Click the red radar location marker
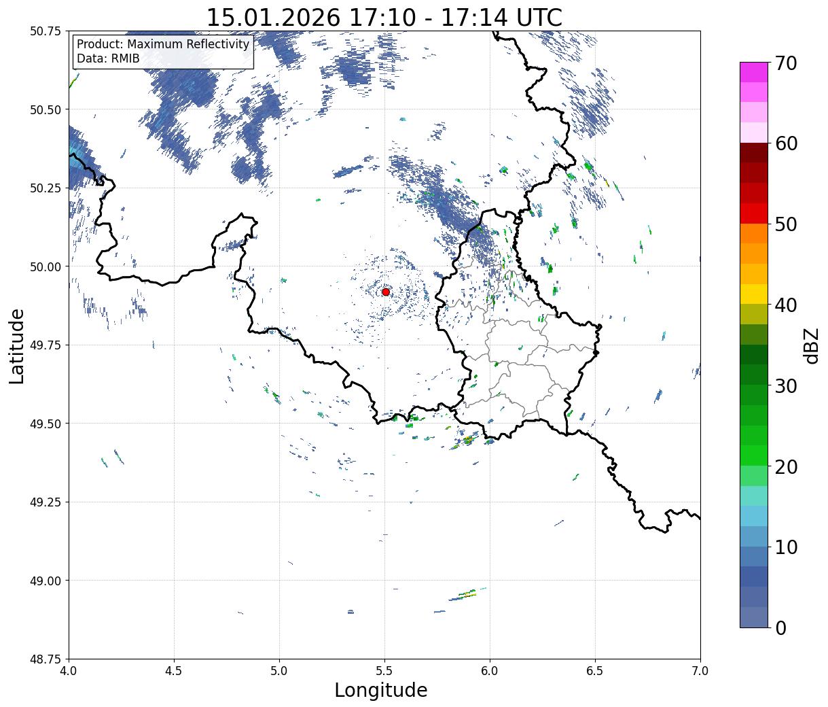The width and height of the screenshot is (828, 707). [386, 292]
